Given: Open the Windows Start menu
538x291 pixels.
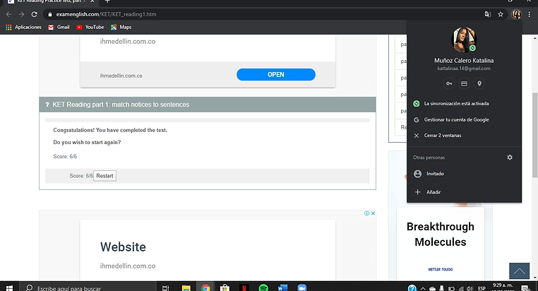Looking at the screenshot, I should click(x=9, y=287).
